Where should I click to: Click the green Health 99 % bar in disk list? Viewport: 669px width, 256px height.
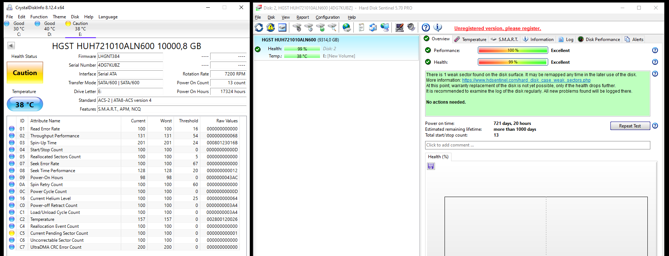[x=302, y=49]
